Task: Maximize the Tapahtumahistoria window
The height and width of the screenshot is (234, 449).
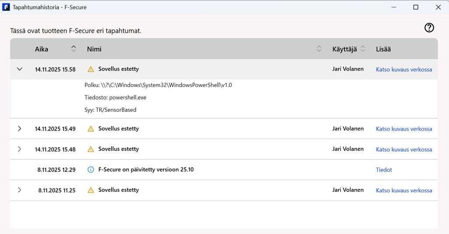Action: coord(416,7)
